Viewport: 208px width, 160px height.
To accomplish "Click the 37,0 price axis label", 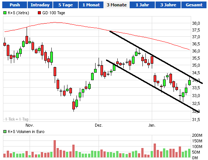I will click(x=196, y=37).
